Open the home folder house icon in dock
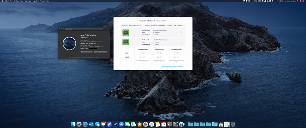The height and width of the screenshot is (128, 306). pos(221,124)
